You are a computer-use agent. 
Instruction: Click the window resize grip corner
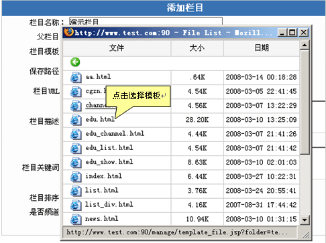306,235
